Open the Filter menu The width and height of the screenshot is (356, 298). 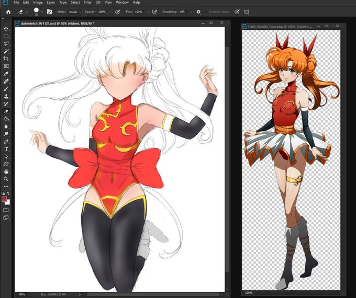pyautogui.click(x=87, y=3)
